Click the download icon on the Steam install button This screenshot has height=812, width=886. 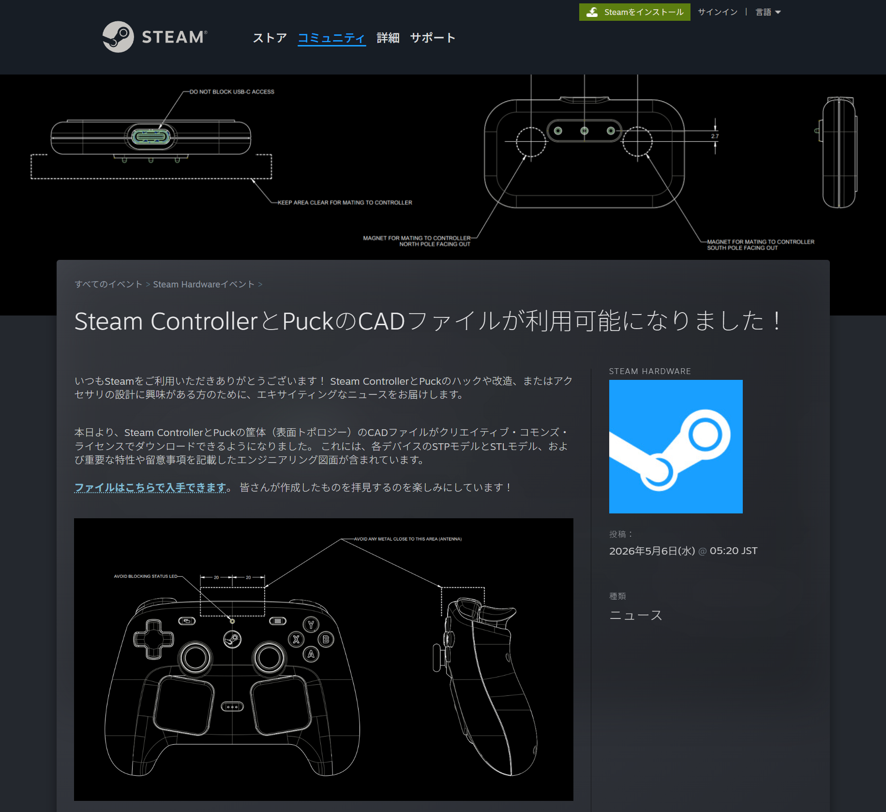pyautogui.click(x=592, y=12)
